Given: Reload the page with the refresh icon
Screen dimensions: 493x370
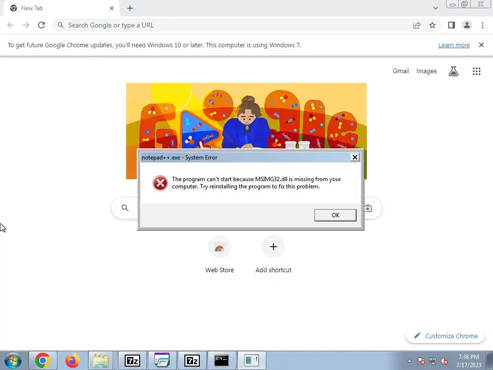Looking at the screenshot, I should coord(41,25).
